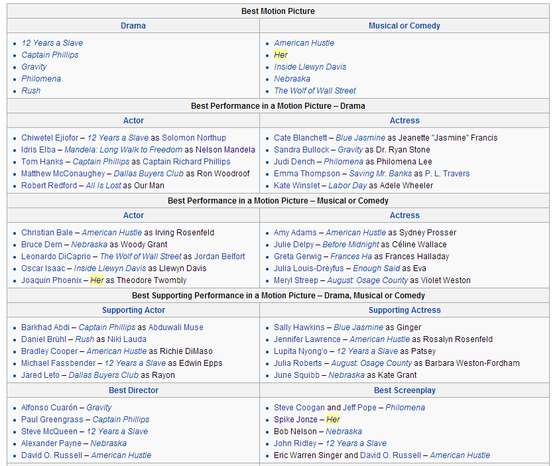Open the June Squibb link
The width and height of the screenshot is (555, 466).
point(296,375)
